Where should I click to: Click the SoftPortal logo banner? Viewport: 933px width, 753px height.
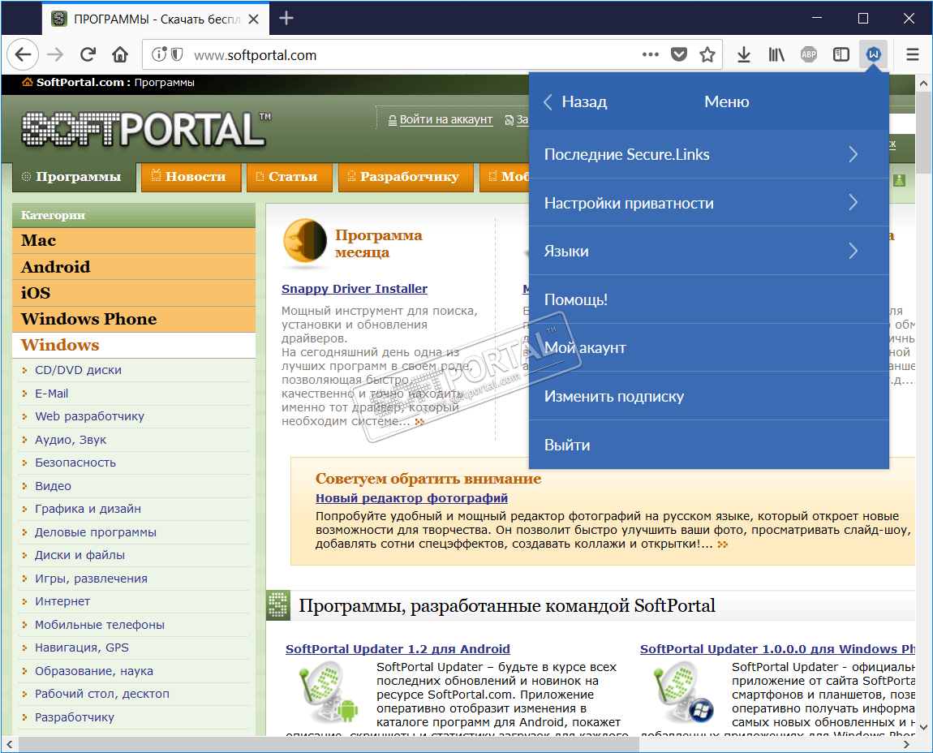pyautogui.click(x=146, y=129)
